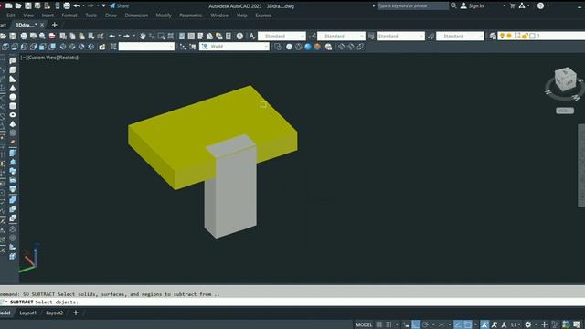Screen dimensions: 585x329
Task: Click the Zoom Window icon in toolbar
Action: 161,37
